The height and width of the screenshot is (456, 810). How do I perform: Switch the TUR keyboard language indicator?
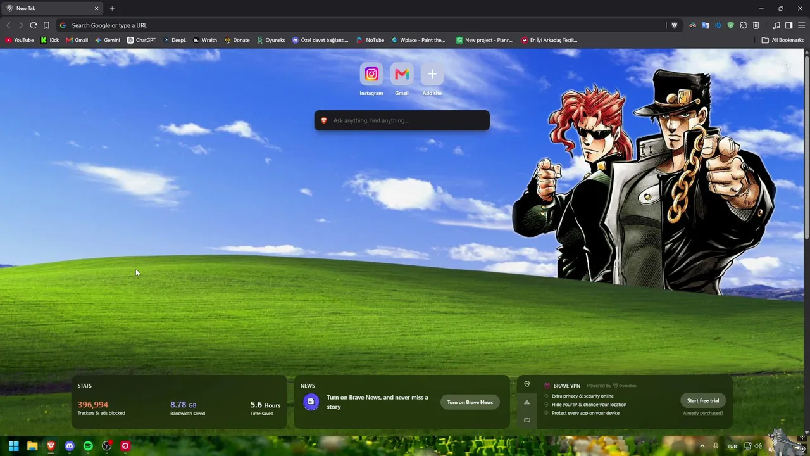point(732,446)
